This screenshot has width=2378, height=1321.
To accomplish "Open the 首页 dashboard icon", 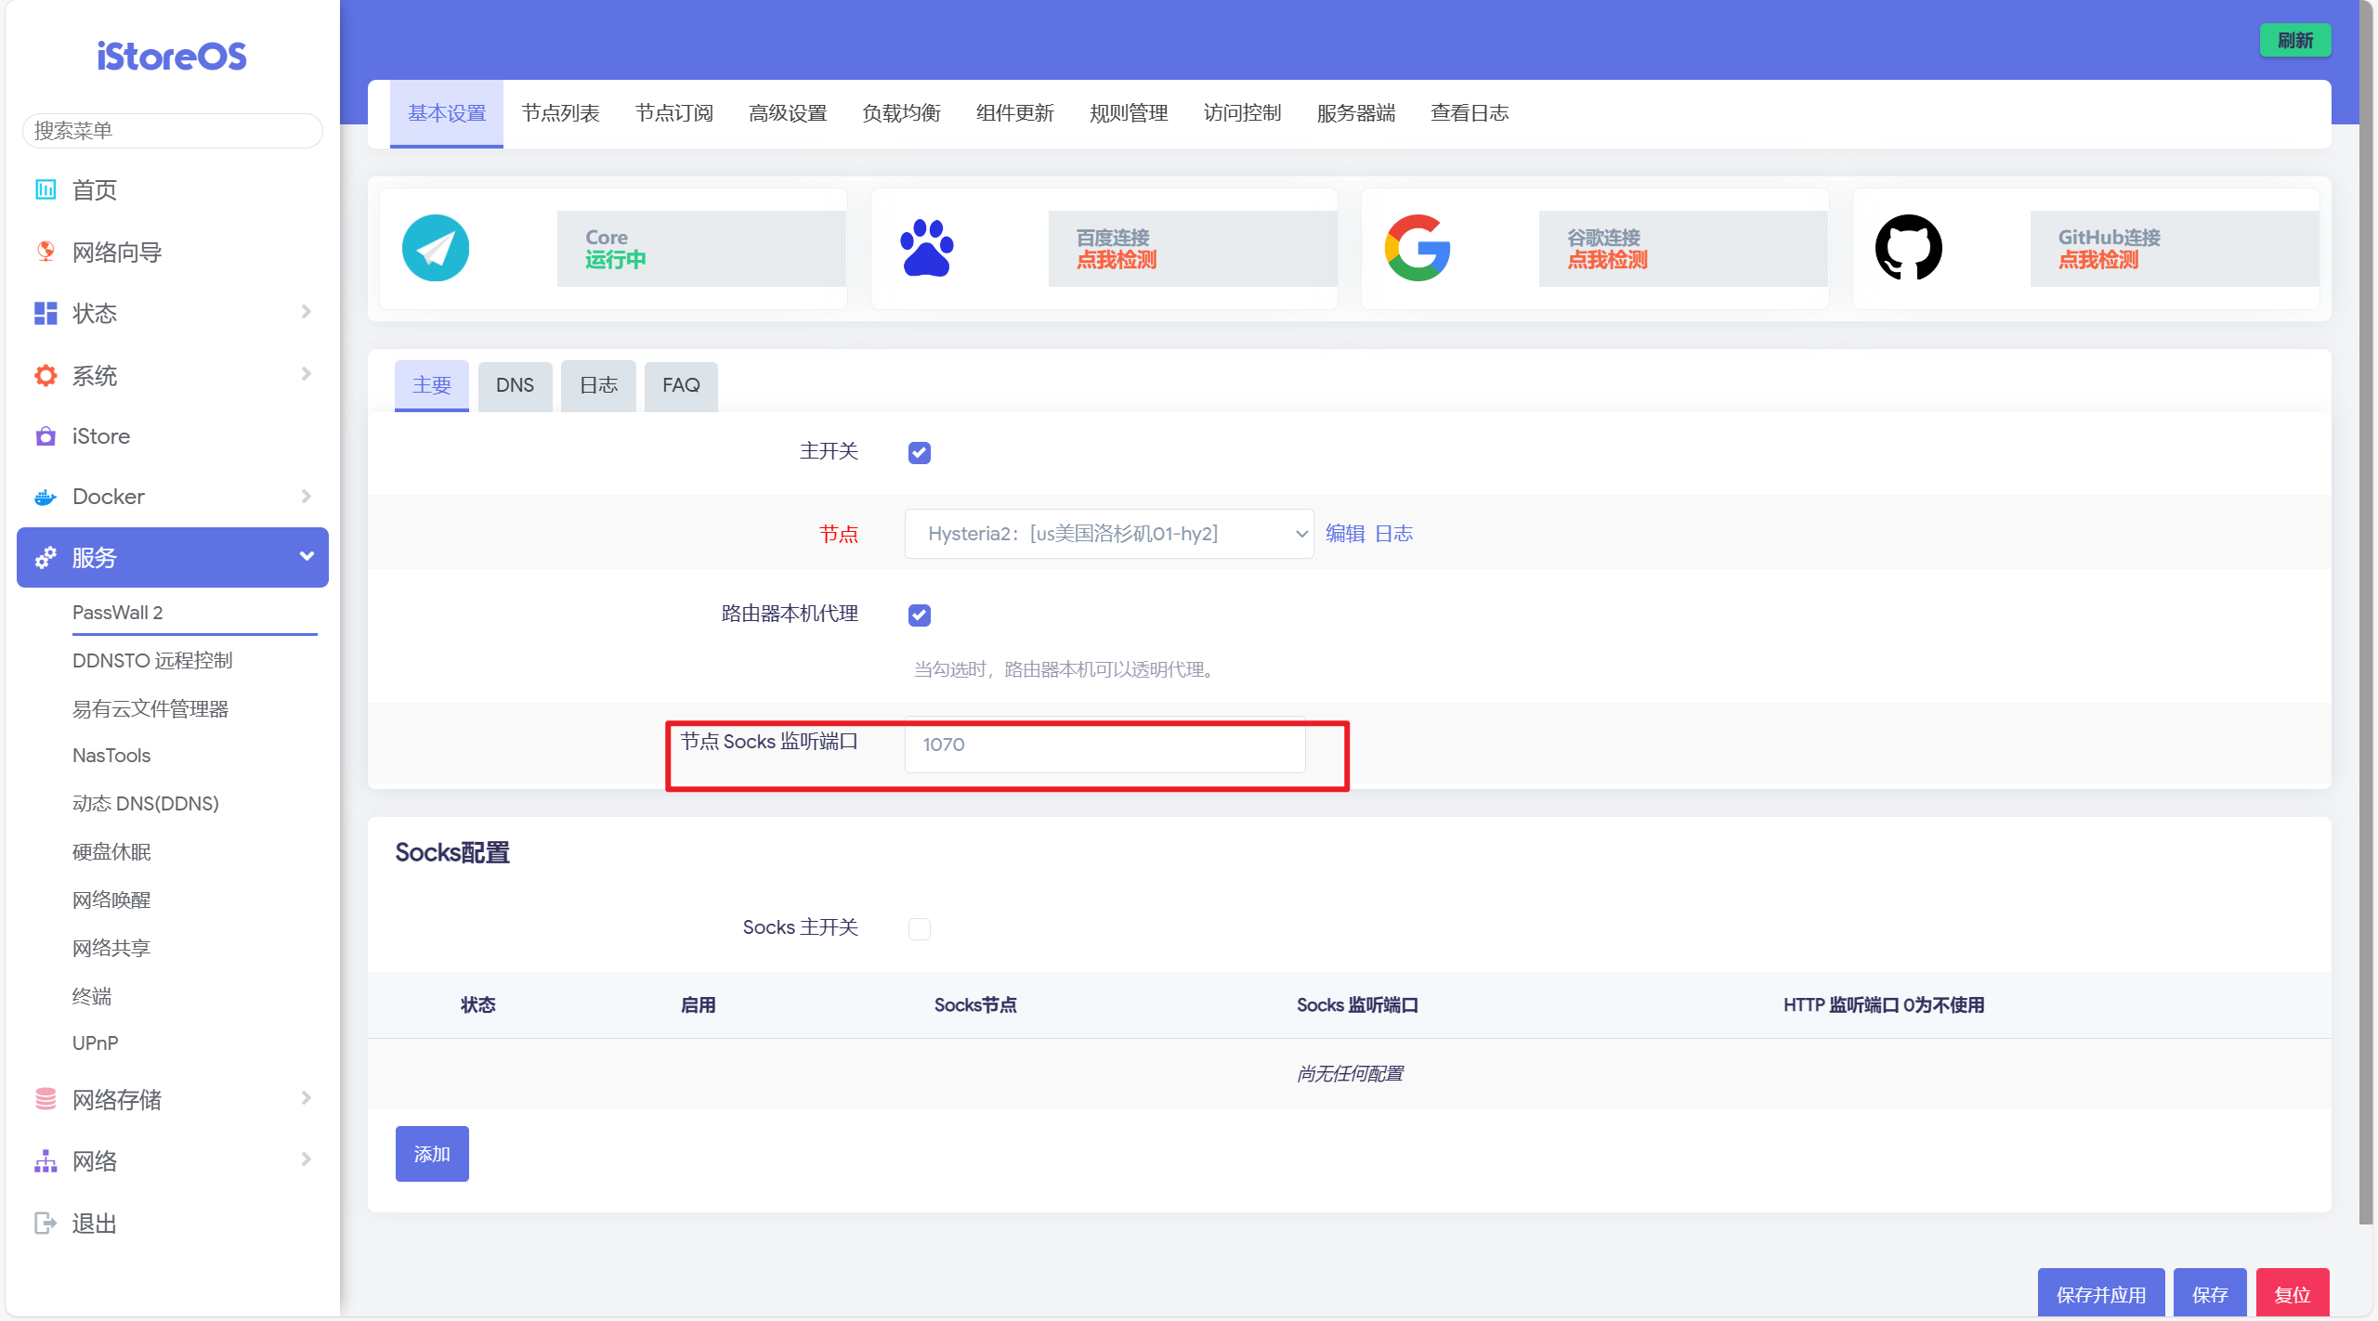I will click(46, 189).
